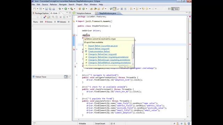Viewport: 223px width, 125px height.
Task: Open the External Tools dropdown arrow
Action: click(x=75, y=9)
